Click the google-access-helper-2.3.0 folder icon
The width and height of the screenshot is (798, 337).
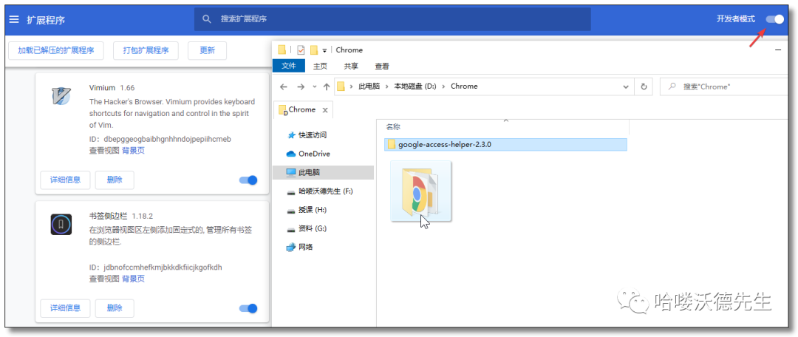[392, 145]
